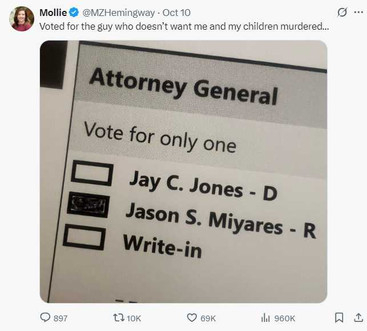Click the 960K views count
Screen dimensions: 367x331
[285, 318]
